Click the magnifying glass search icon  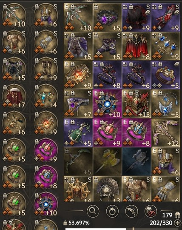pyautogui.click(x=93, y=211)
